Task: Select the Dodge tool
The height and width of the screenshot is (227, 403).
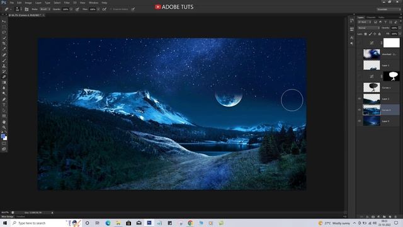Action: pyautogui.click(x=4, y=94)
